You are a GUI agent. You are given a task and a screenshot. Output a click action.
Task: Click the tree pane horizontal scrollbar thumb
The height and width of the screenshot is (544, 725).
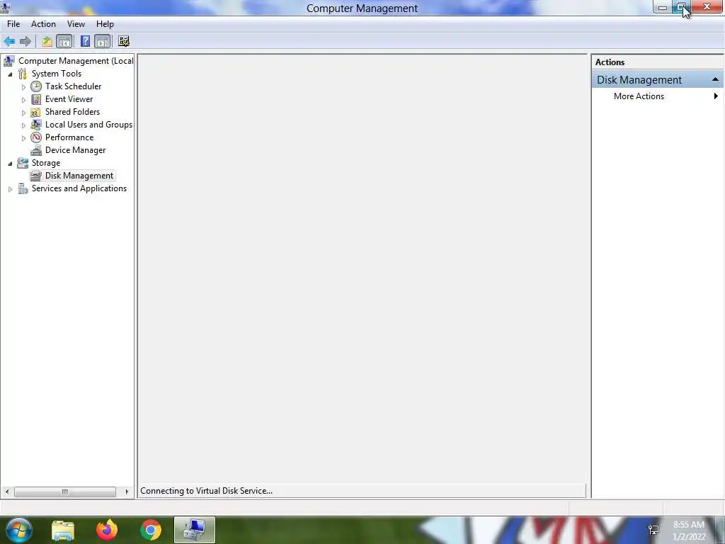[65, 492]
